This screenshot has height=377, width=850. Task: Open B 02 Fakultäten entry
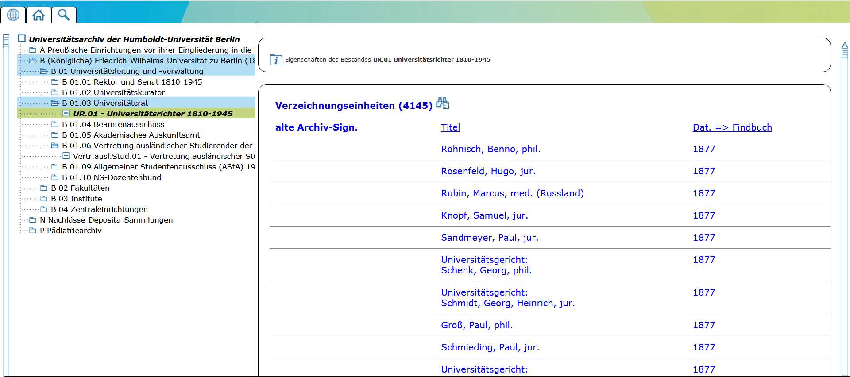[x=80, y=188]
